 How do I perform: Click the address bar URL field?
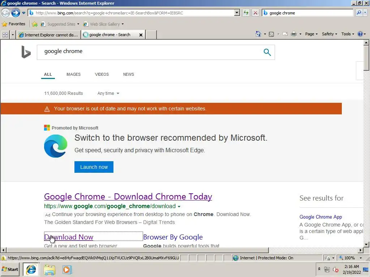(132, 13)
